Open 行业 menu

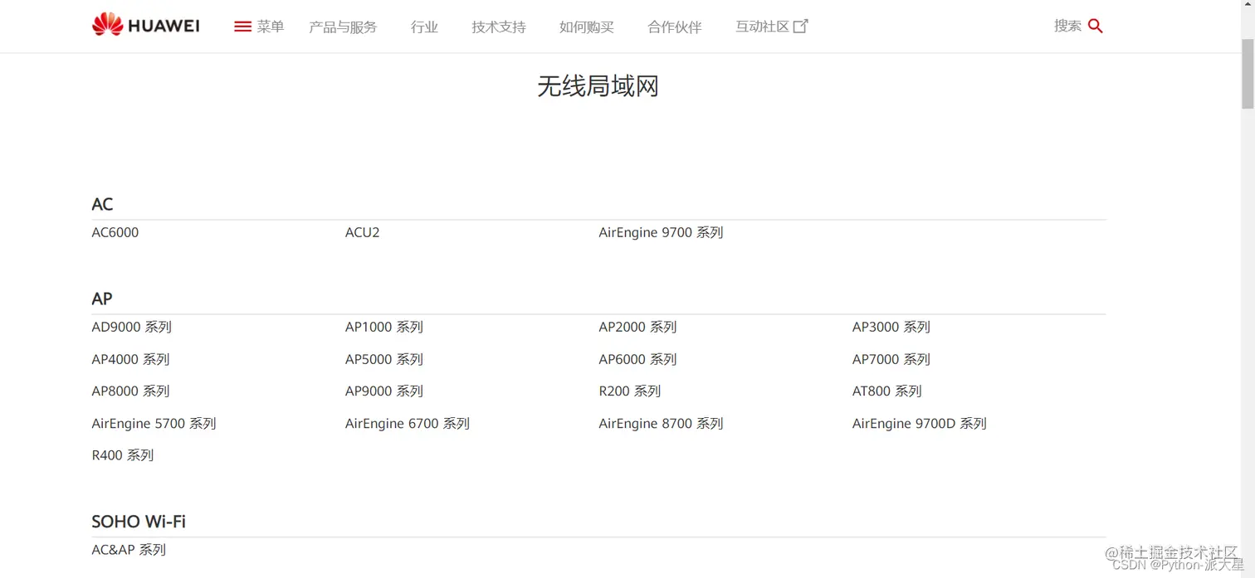424,27
